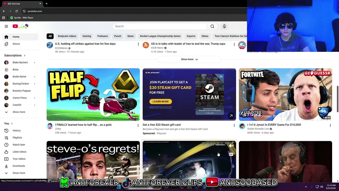The image size is (339, 191).
Task: Open the hamburger guide menu
Action: 6,26
